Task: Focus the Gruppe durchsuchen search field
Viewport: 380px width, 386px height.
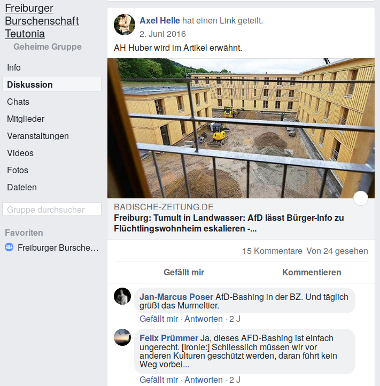Action: (x=52, y=209)
